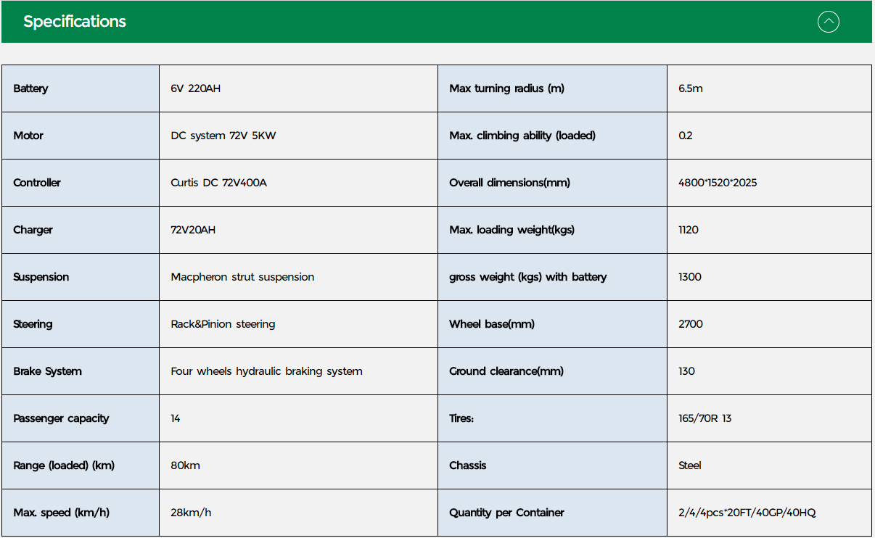The image size is (875, 538).
Task: Select the Steel chassis value
Action: pos(689,465)
